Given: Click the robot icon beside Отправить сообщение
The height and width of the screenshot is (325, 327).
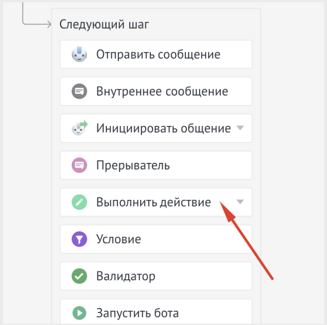Looking at the screenshot, I should point(79,54).
